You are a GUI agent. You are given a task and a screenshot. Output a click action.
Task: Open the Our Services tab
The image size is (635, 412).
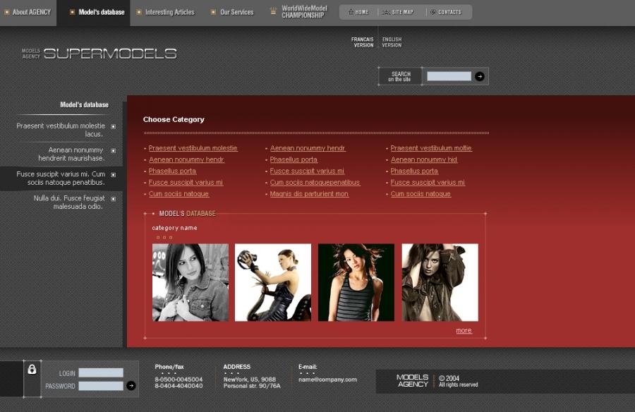[236, 12]
